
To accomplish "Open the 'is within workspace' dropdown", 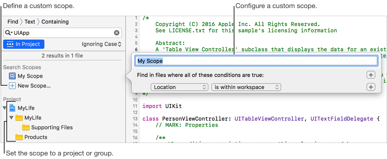I will coord(246,87).
